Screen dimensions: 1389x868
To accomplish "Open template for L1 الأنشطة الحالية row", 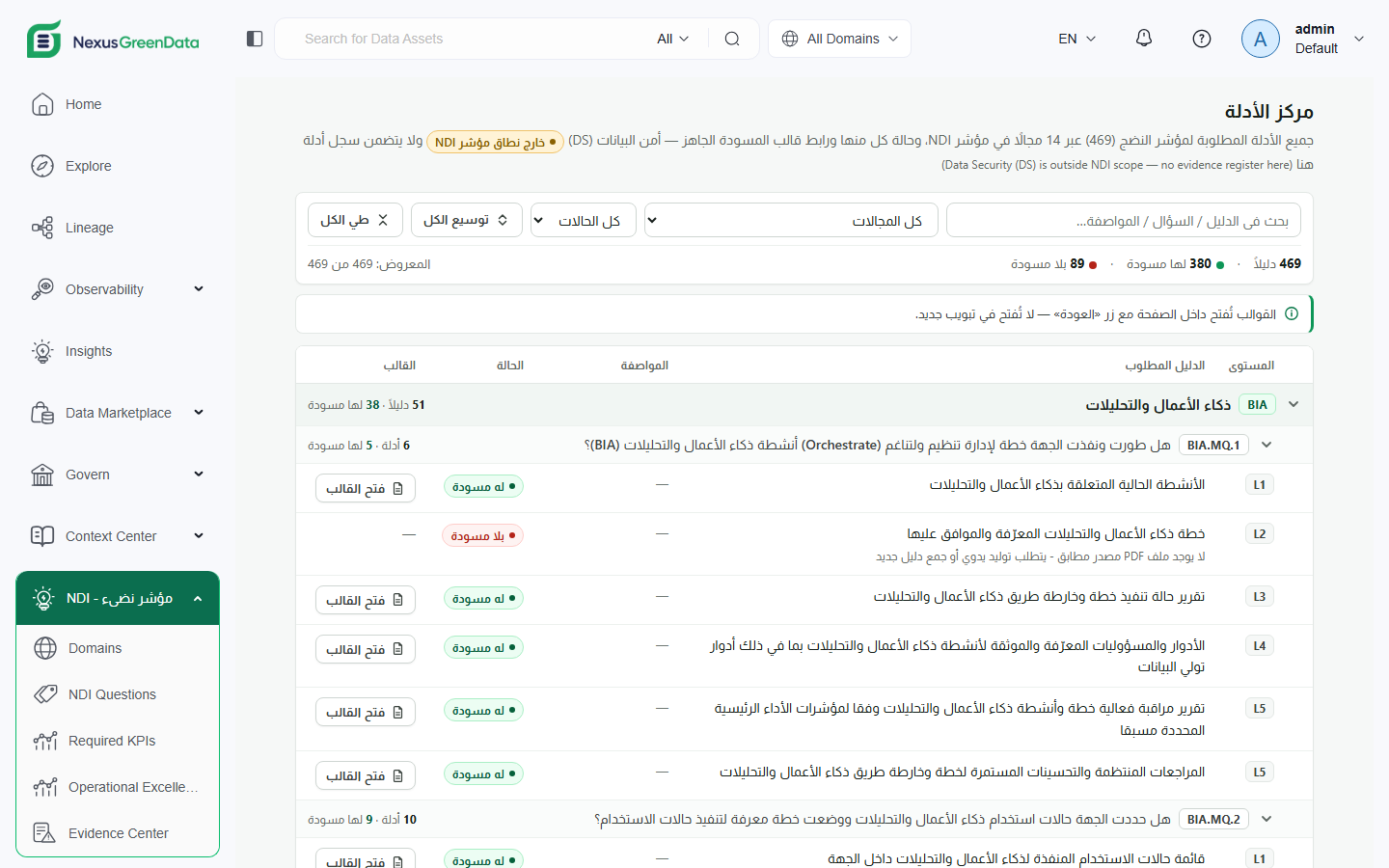I will pos(366,488).
